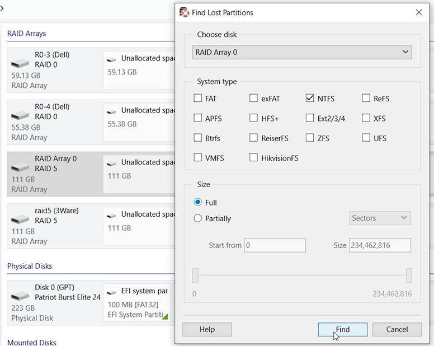Screen dimensions: 434x346
Task: Click the EFI system partition 100 MB block
Action: point(136,303)
